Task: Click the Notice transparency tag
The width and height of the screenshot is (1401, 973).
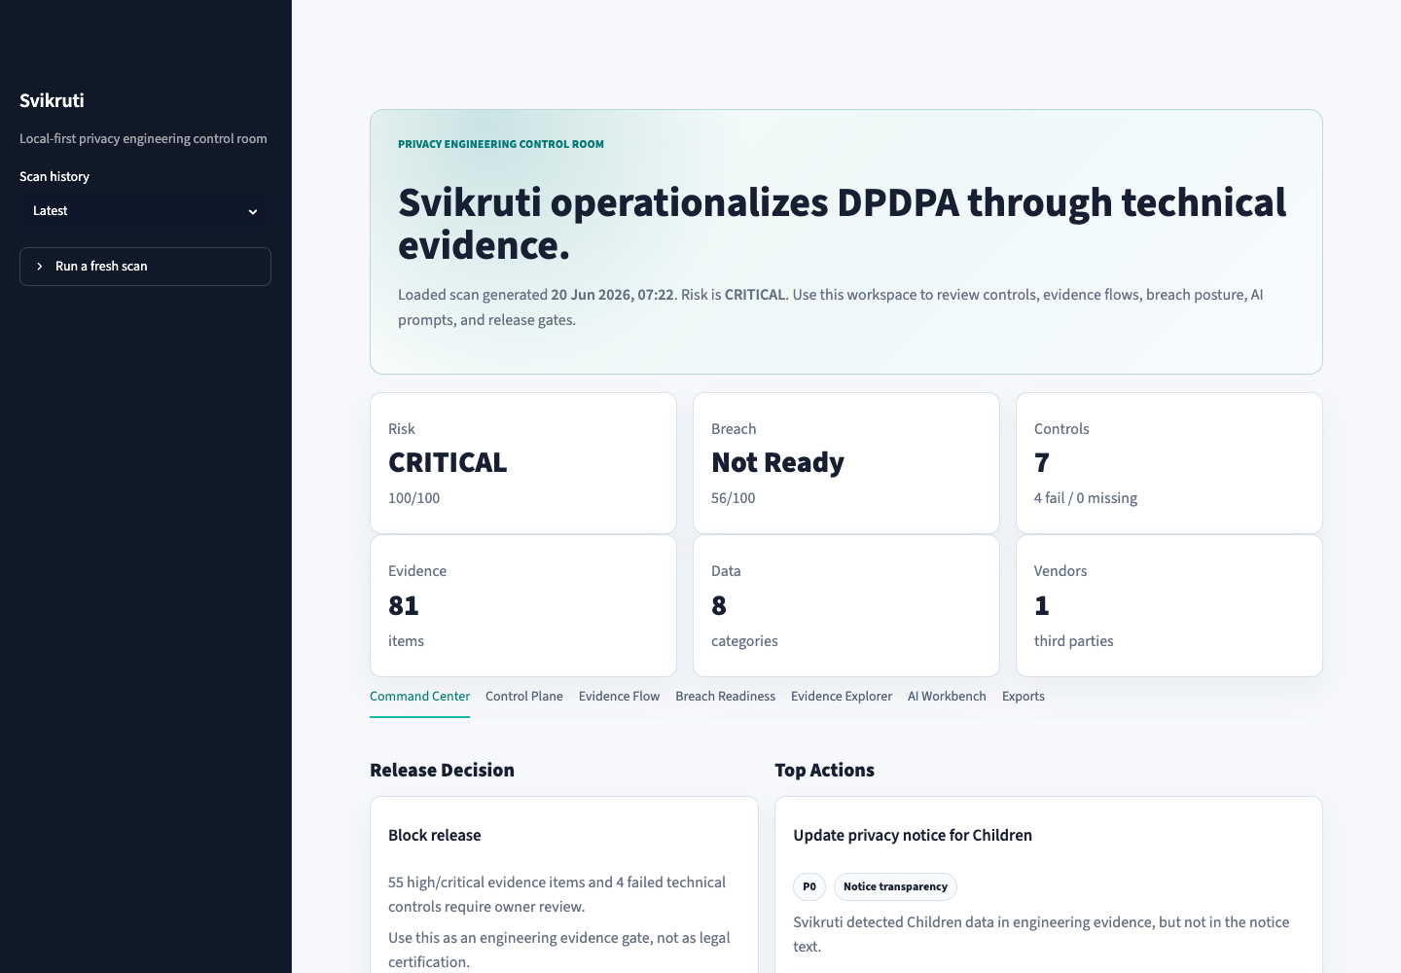Action: pyautogui.click(x=895, y=887)
